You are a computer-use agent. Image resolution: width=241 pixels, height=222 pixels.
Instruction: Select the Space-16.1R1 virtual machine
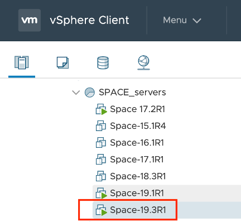pyautogui.click(x=137, y=143)
